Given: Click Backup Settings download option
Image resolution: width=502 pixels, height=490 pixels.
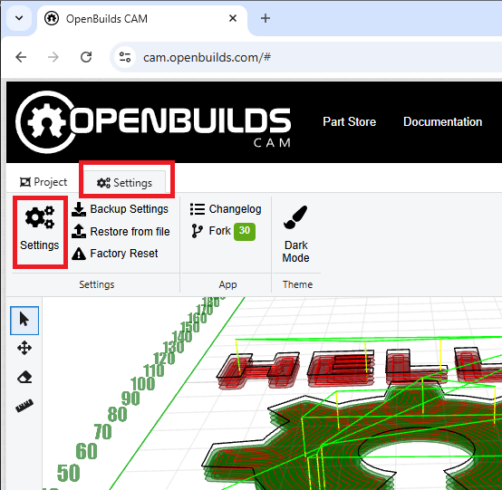Looking at the screenshot, I should (120, 209).
